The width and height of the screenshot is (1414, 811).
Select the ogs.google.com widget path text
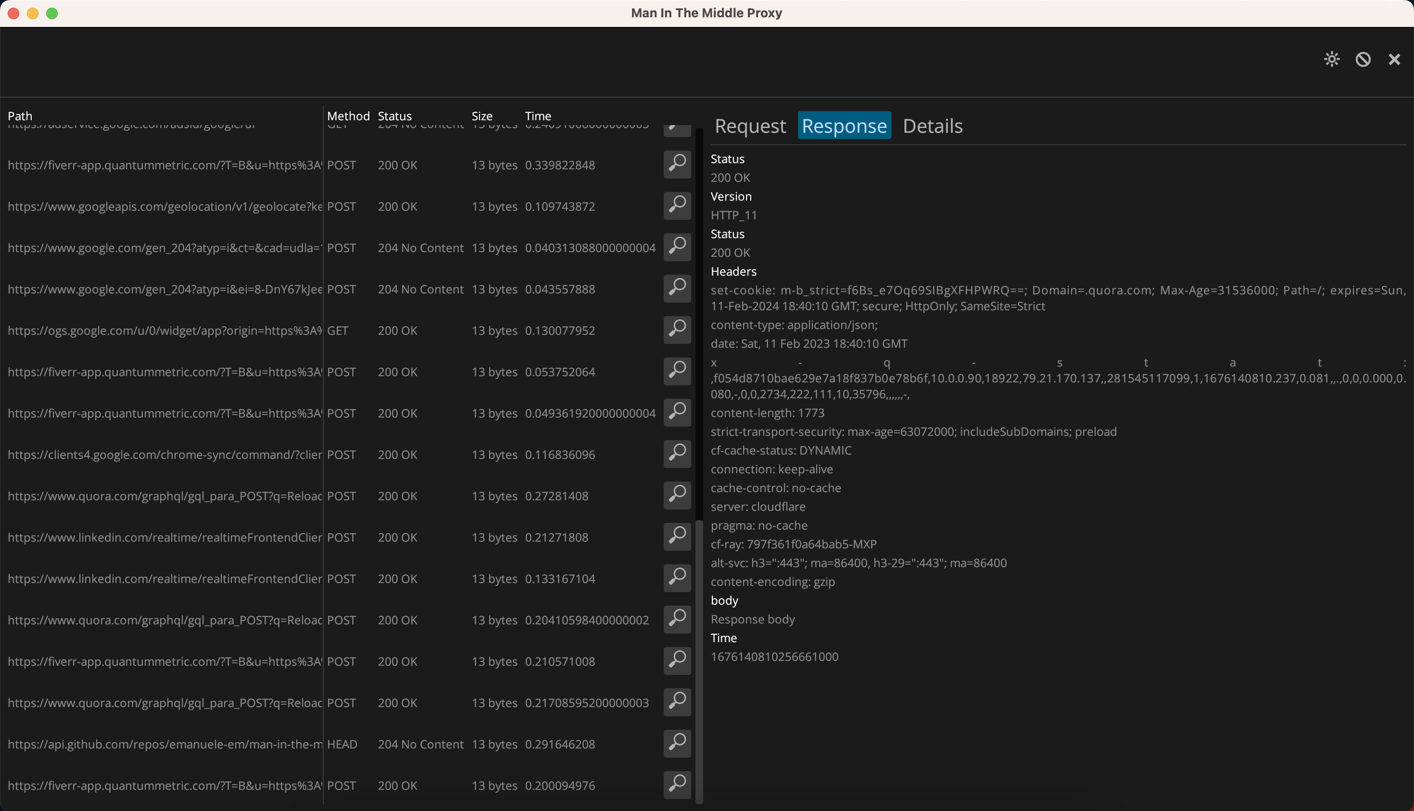click(x=165, y=331)
